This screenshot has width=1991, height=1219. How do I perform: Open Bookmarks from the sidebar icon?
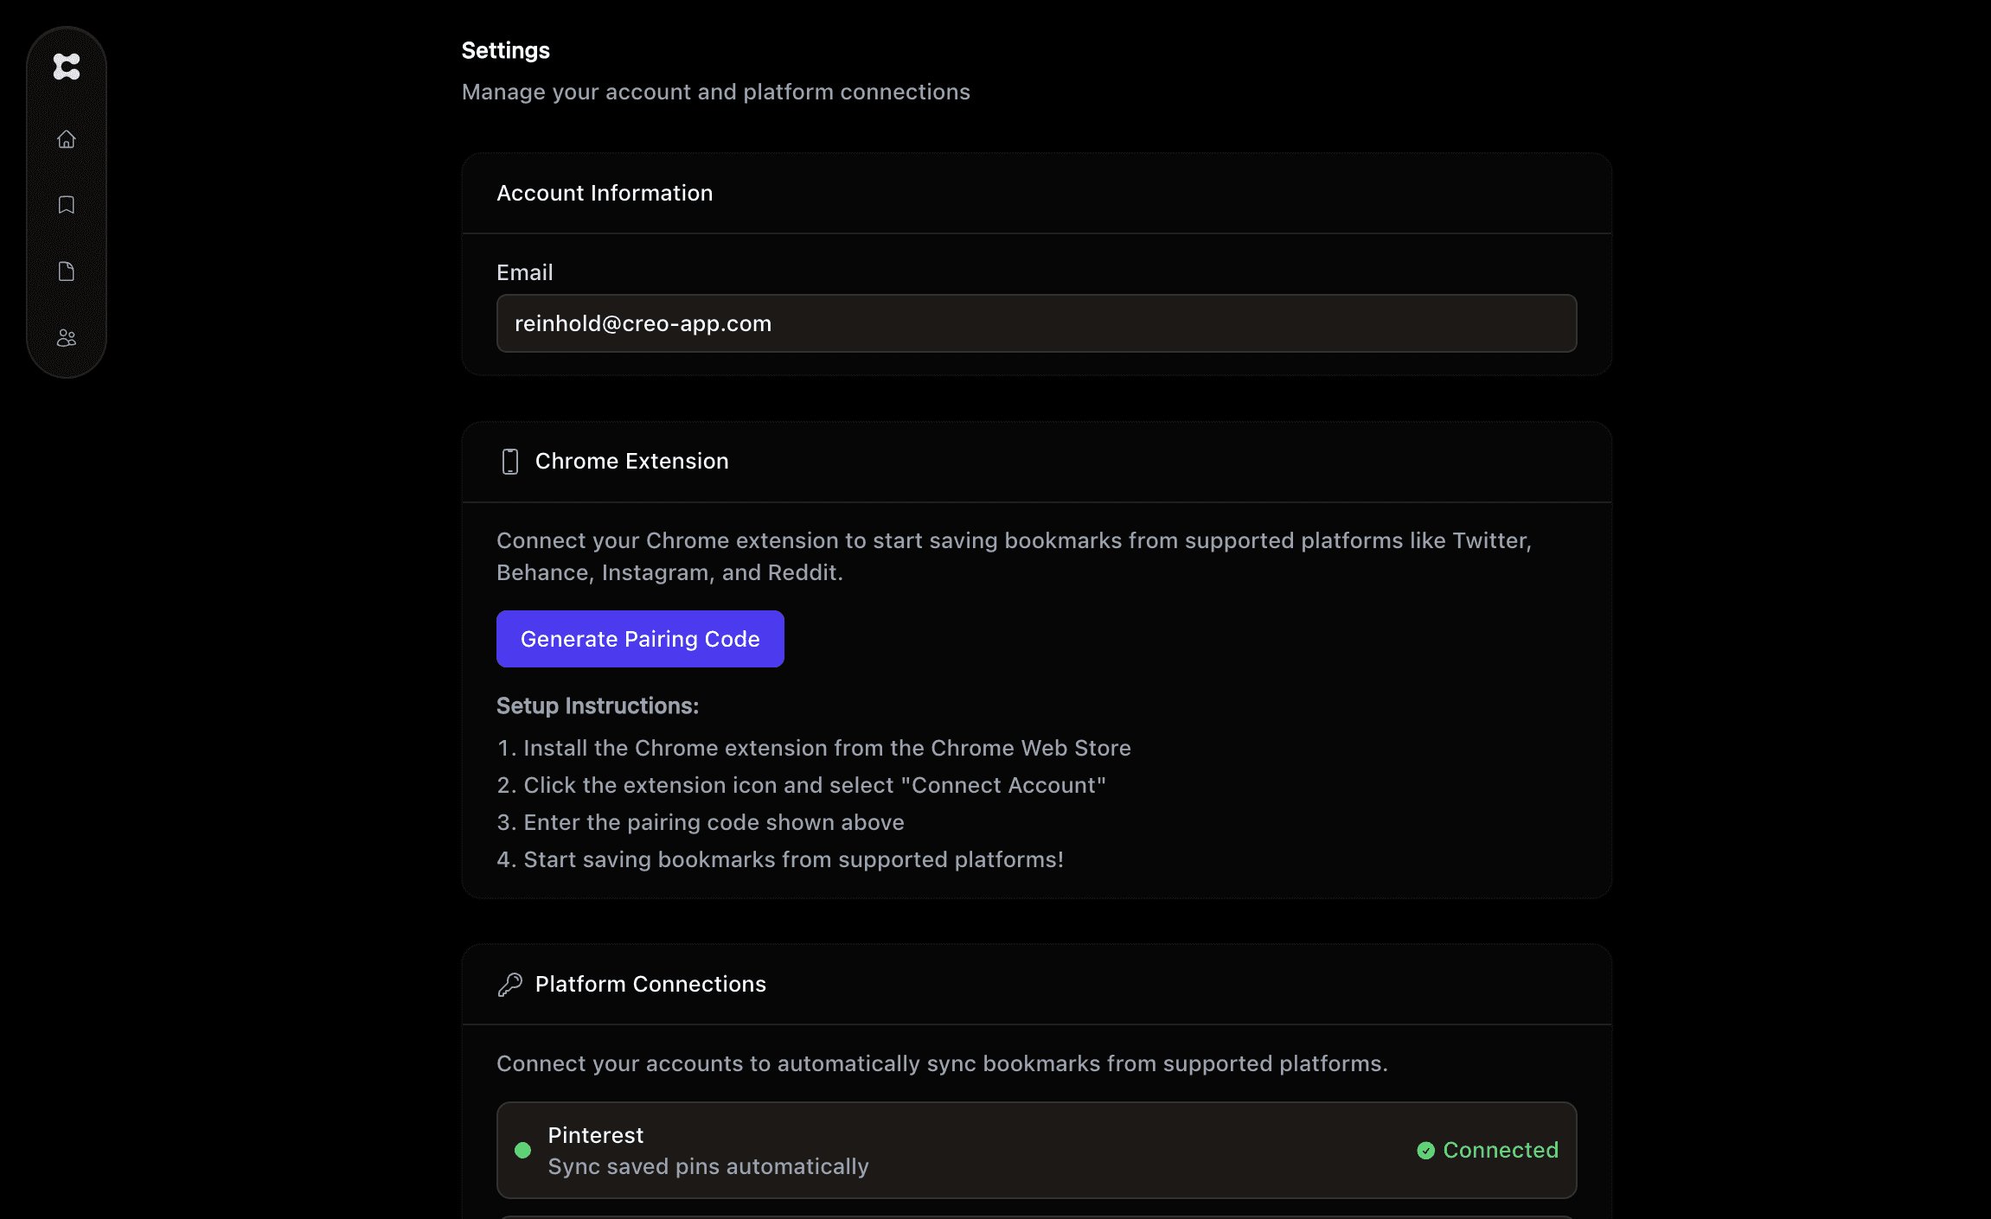click(67, 205)
